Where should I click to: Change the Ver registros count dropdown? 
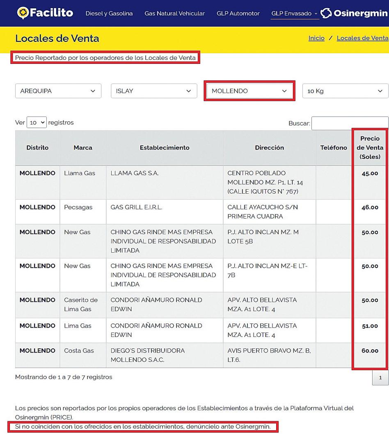(37, 122)
